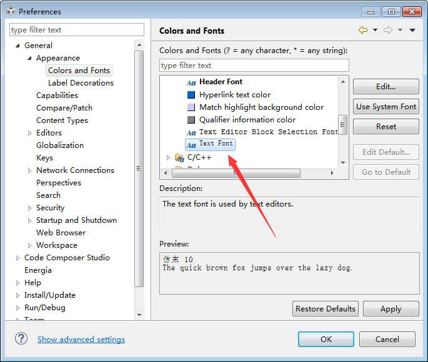Click the C/C++ folder icon
The image size is (428, 362).
tap(180, 157)
